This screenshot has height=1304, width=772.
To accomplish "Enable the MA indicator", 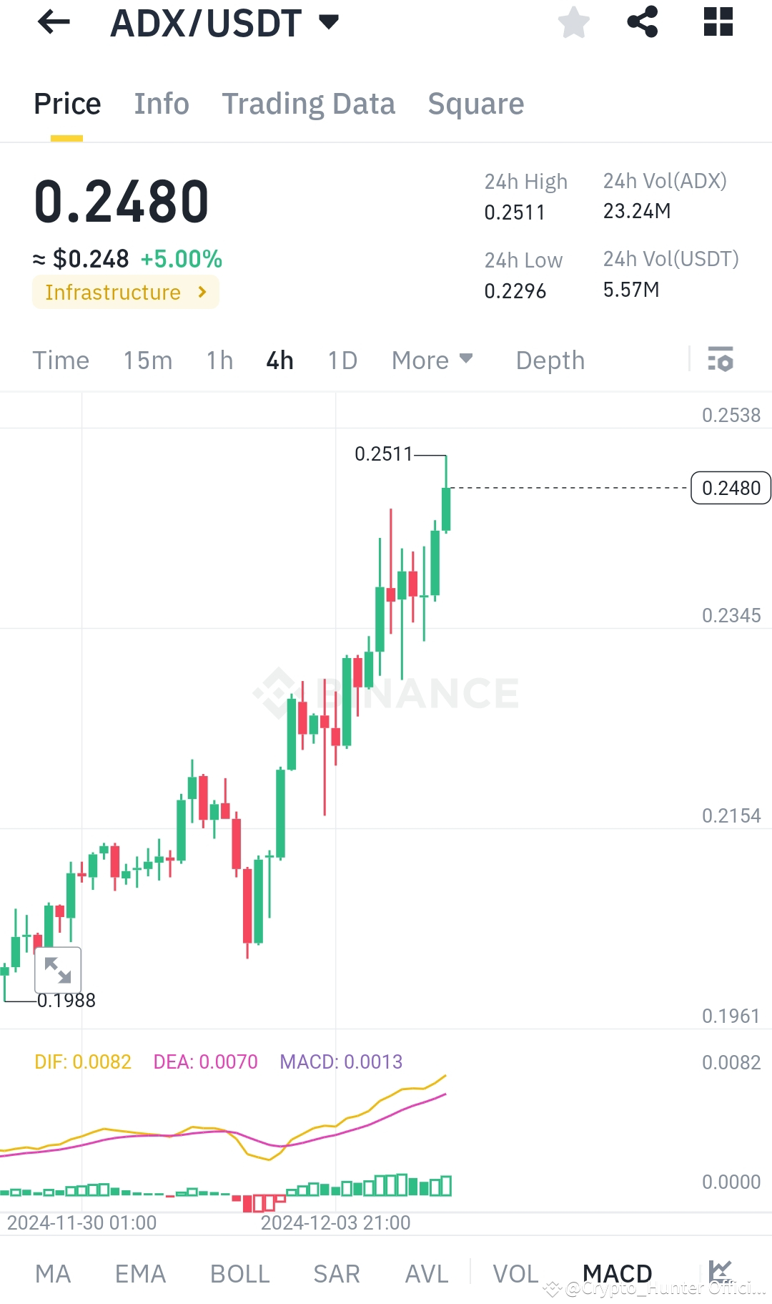I will 53,1274.
